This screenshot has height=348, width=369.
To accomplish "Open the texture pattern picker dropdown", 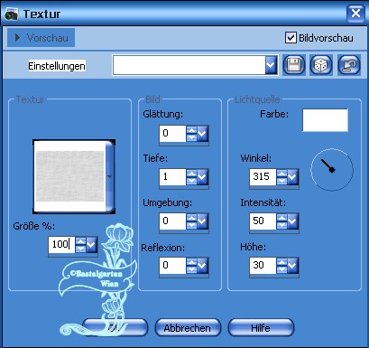I will coord(110,176).
